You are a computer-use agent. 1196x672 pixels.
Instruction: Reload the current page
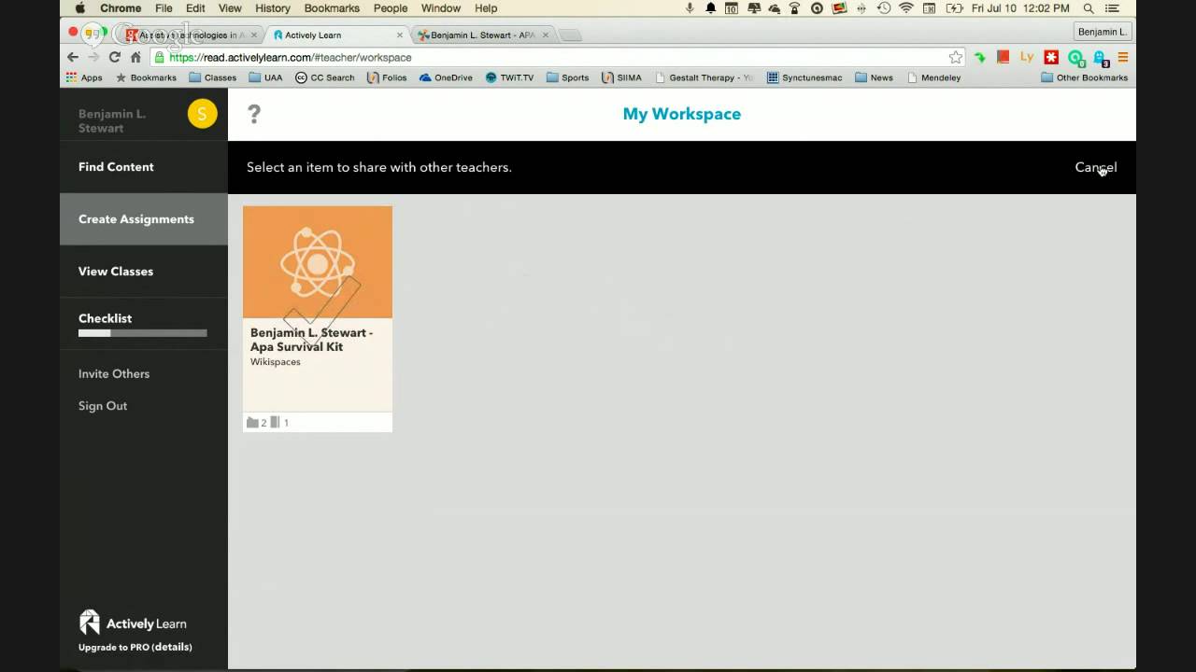115,57
